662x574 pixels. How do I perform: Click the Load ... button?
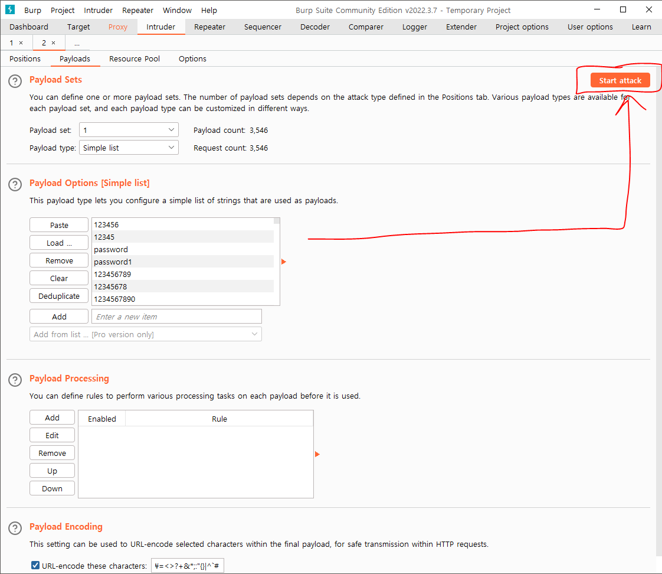pos(59,243)
